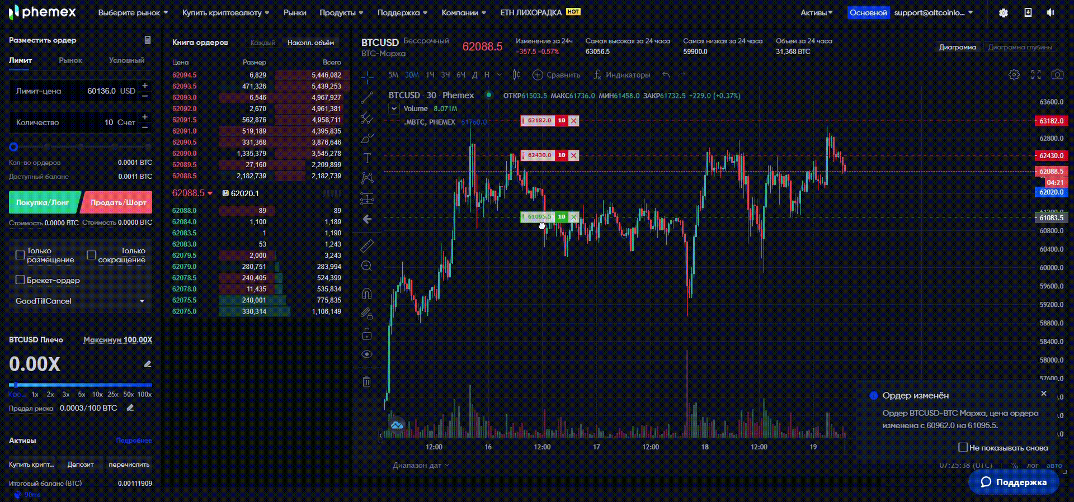This screenshot has width=1074, height=502.
Task: Select the text annotation tool
Action: [x=367, y=158]
